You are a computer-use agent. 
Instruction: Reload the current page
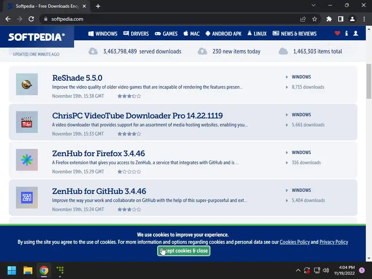point(31,19)
